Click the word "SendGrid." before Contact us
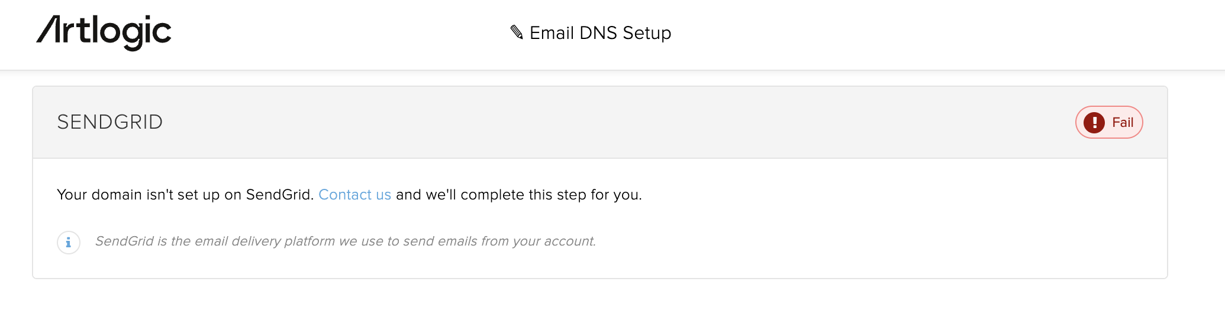The image size is (1225, 314). (280, 195)
